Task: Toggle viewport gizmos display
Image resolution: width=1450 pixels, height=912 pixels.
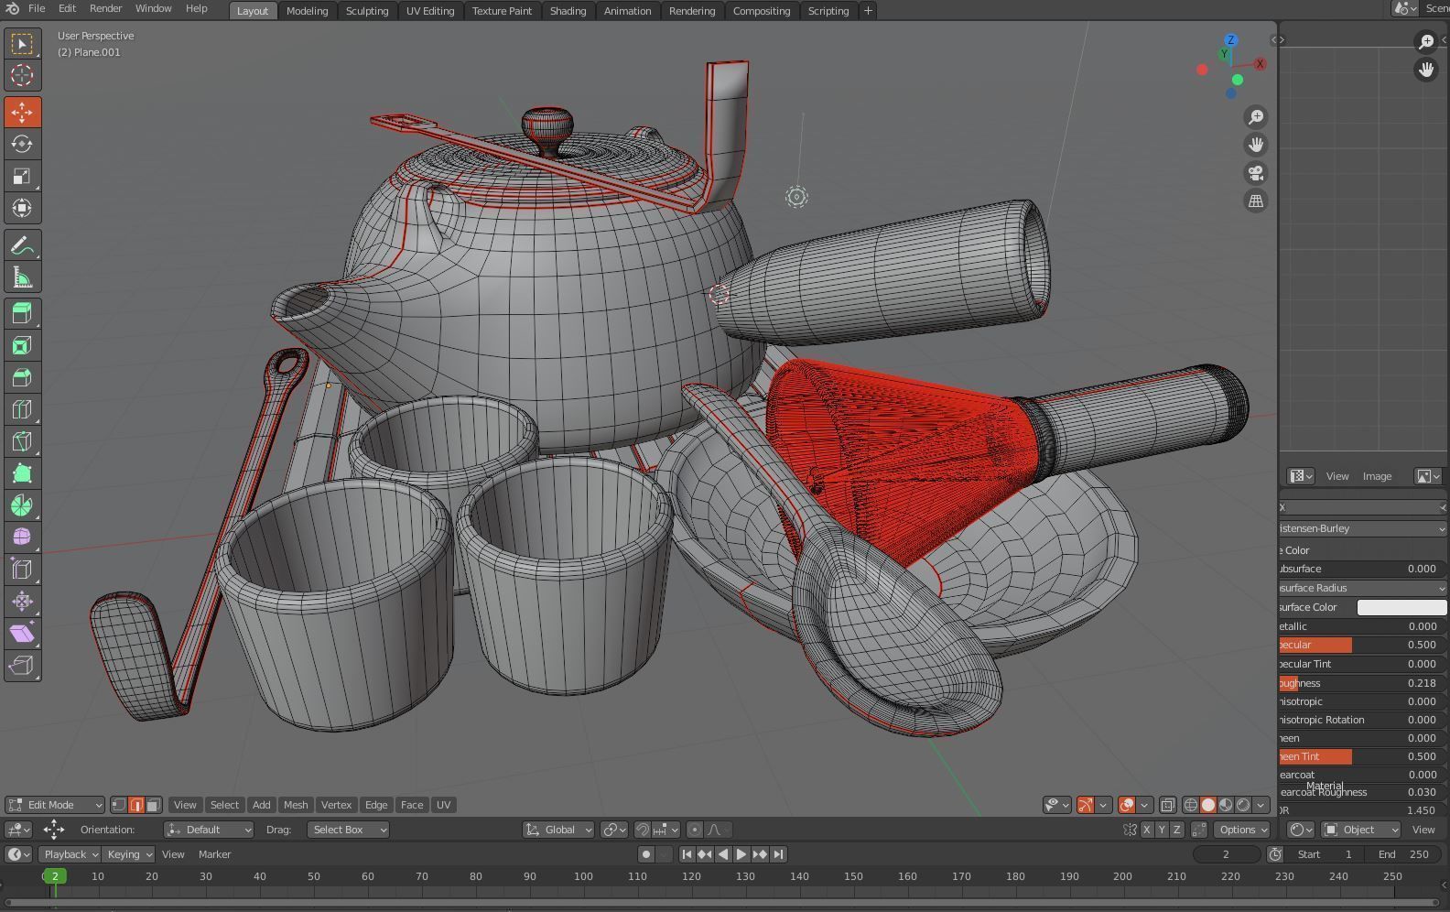Action: click(x=1086, y=805)
